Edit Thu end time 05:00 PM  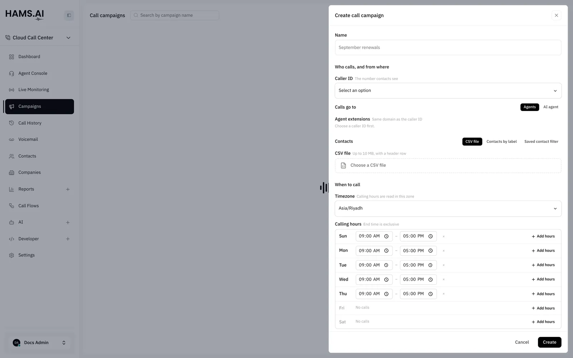418,294
